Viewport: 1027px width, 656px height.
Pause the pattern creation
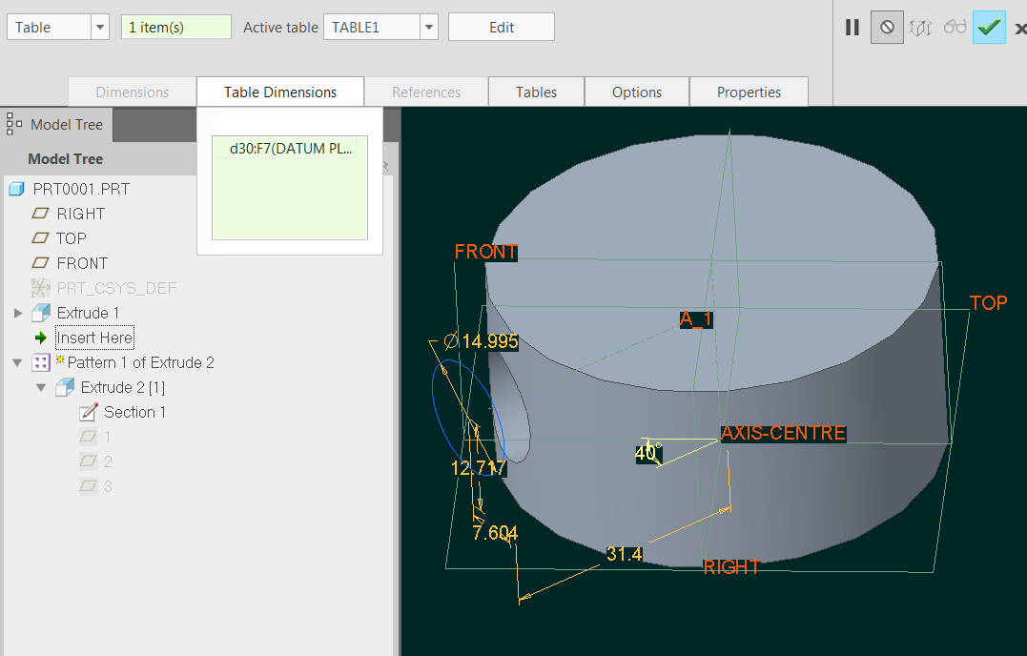click(852, 27)
